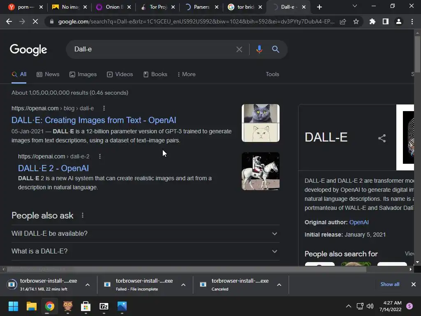Open the volume control in system tray
The width and height of the screenshot is (421, 316).
pyautogui.click(x=370, y=306)
